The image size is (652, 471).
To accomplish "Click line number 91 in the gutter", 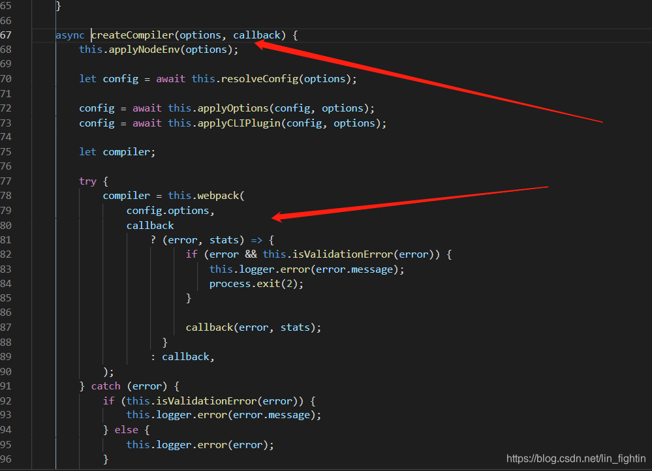I will (x=6, y=386).
